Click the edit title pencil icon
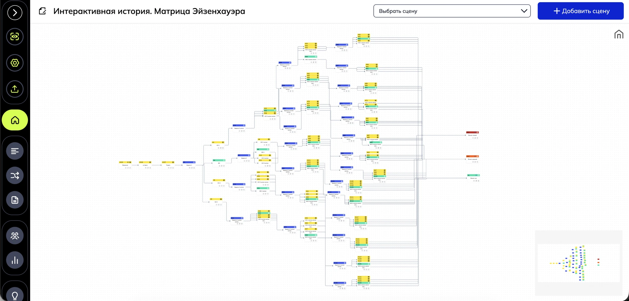 coord(42,11)
